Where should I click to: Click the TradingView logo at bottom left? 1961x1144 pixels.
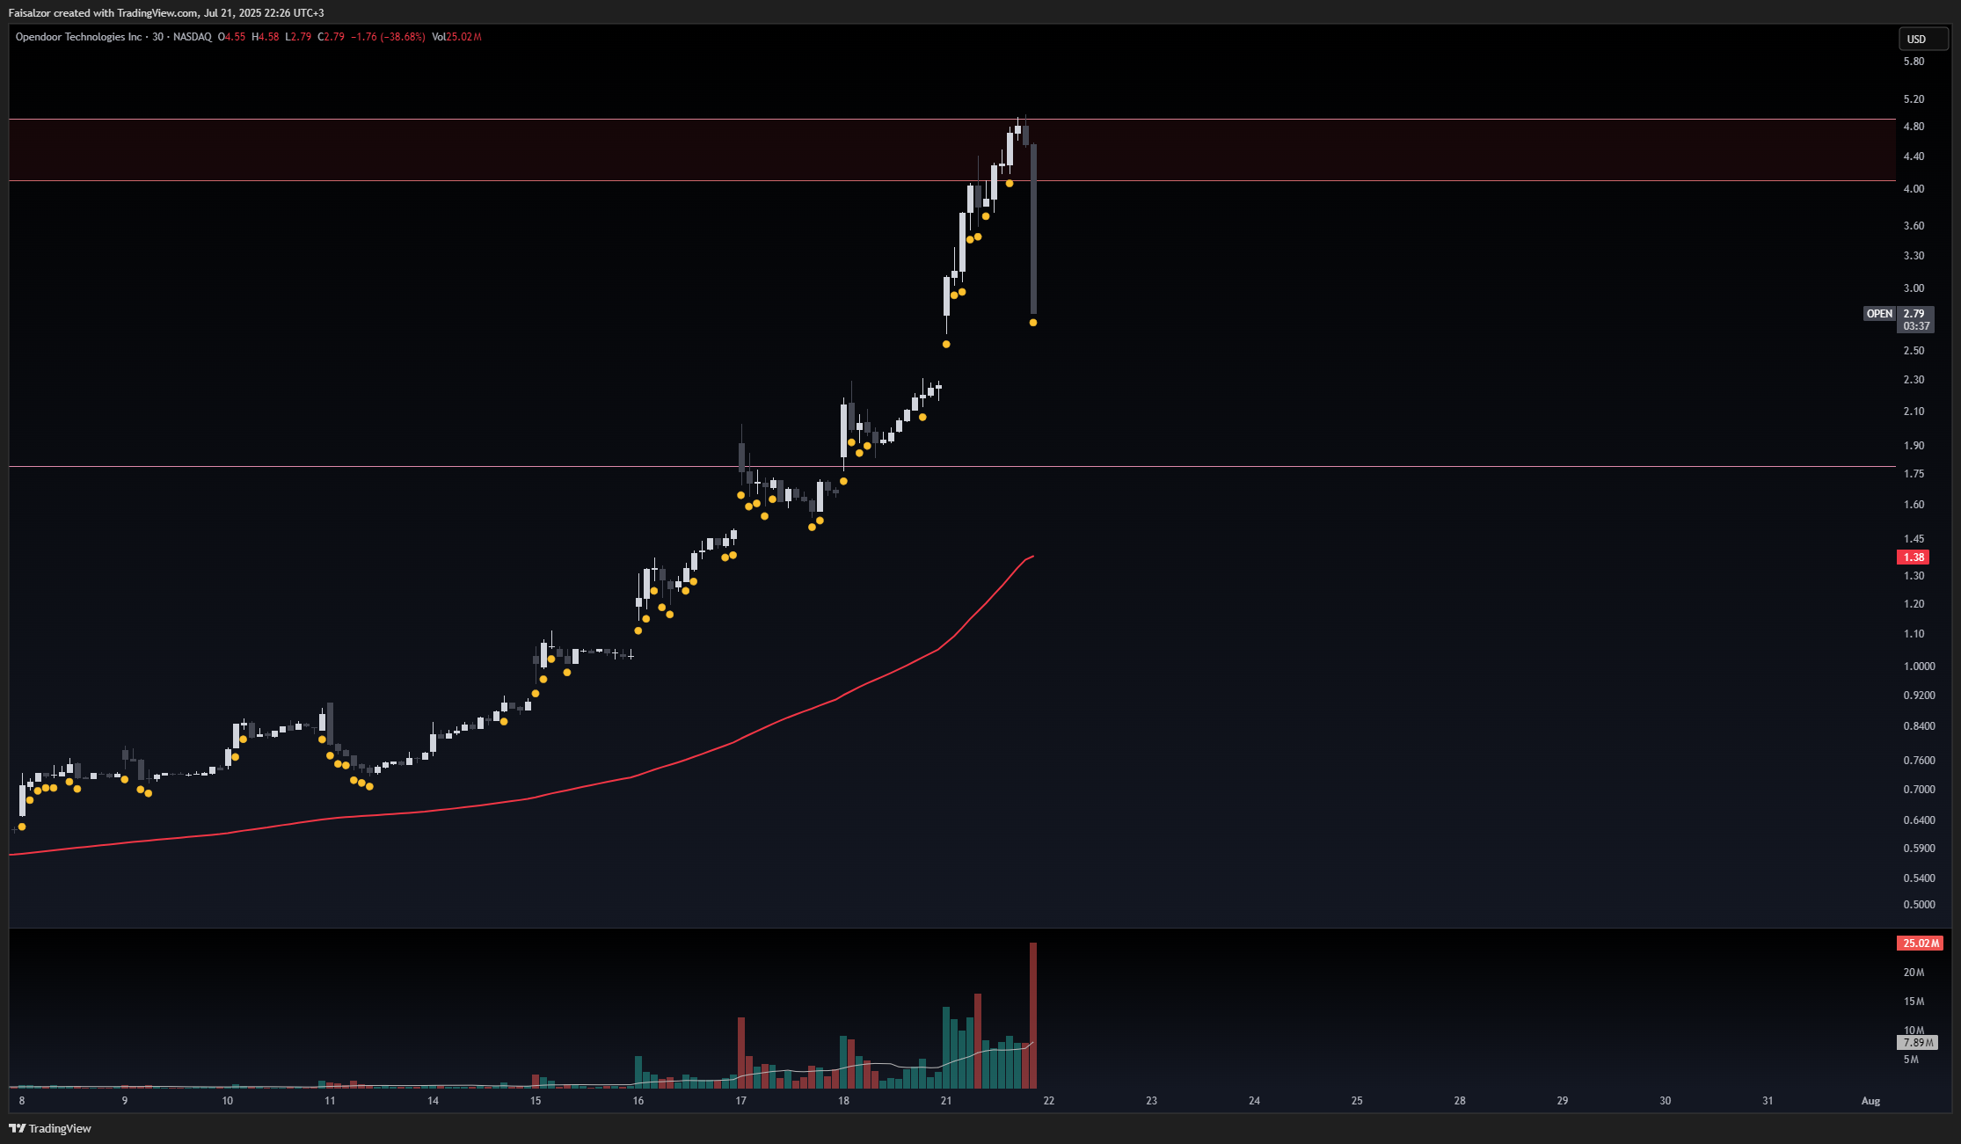pos(50,1128)
